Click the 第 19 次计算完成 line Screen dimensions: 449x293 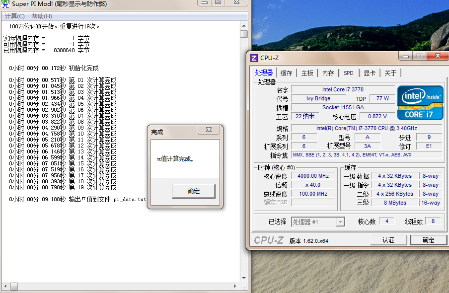coord(63,187)
